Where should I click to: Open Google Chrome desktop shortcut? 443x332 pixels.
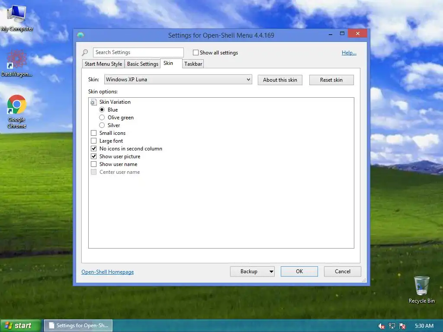(17, 112)
